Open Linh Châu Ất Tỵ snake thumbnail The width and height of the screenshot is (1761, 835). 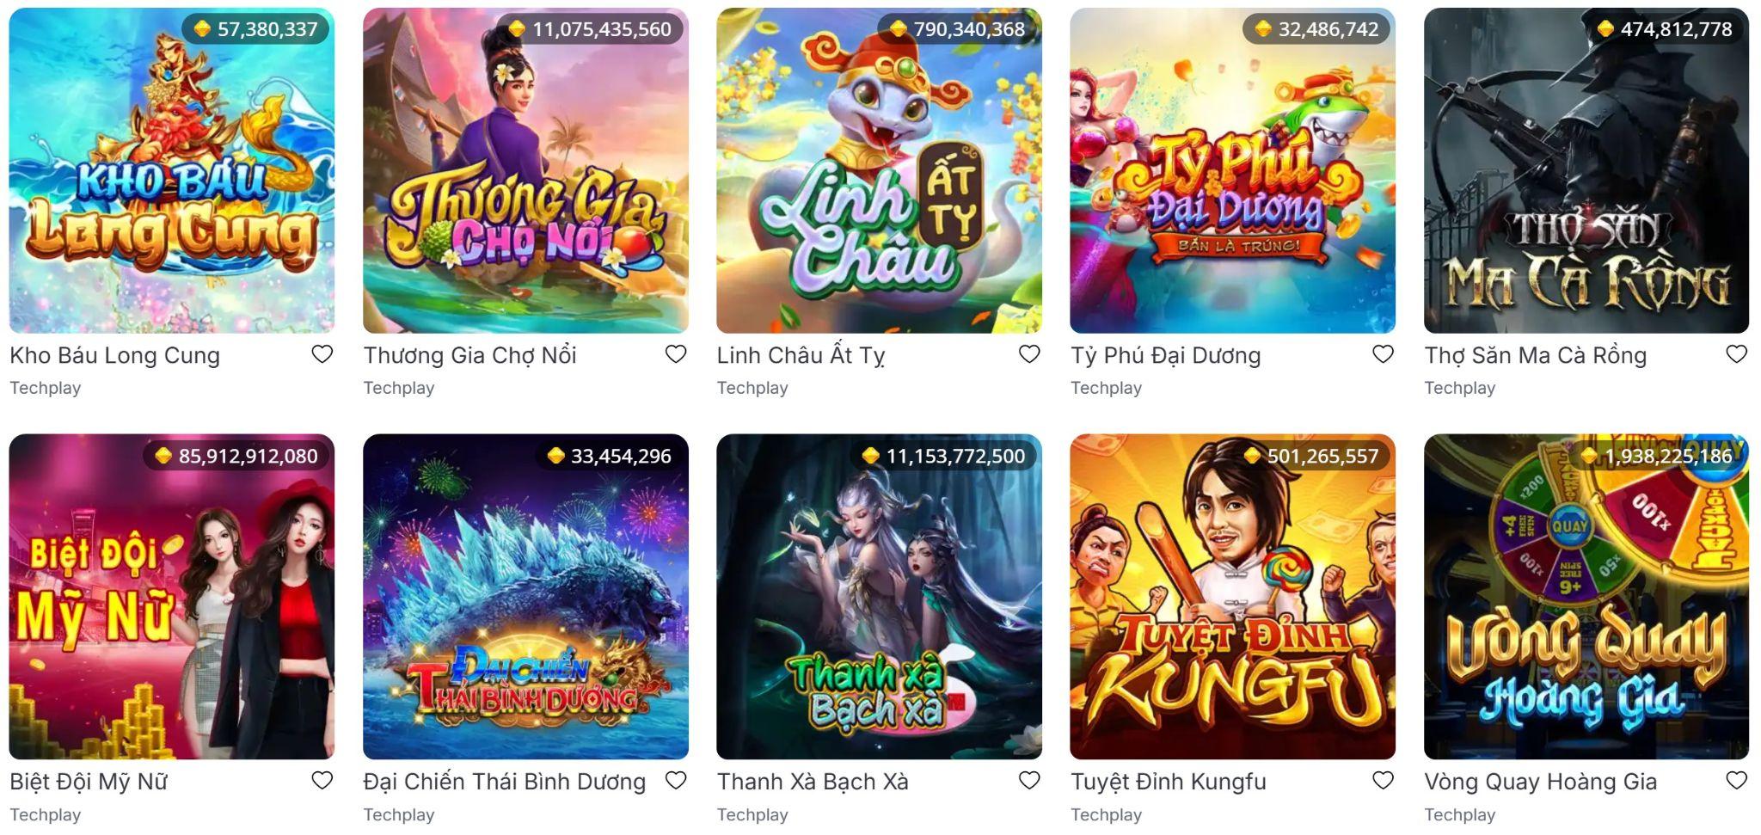click(879, 170)
